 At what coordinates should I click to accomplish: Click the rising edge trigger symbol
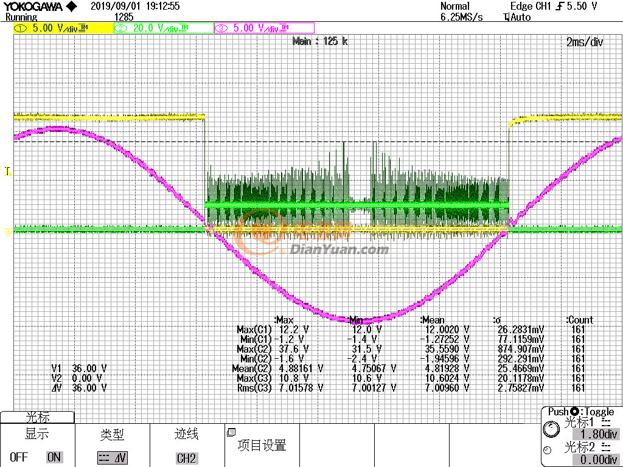(560, 6)
